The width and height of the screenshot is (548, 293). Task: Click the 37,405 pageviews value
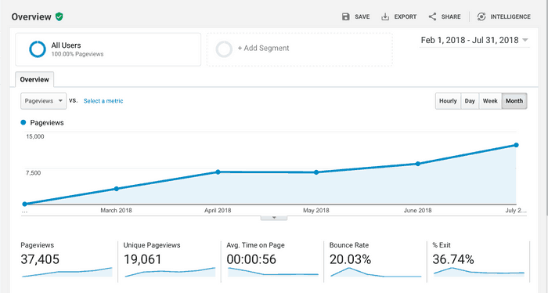40,259
